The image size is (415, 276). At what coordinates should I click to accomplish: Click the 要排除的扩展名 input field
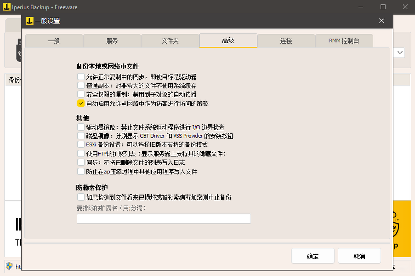164,219
